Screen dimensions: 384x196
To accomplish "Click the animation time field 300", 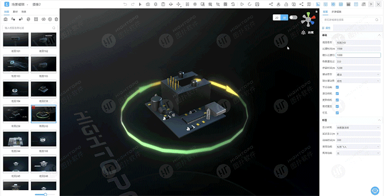I will pyautogui.click(x=358, y=140).
